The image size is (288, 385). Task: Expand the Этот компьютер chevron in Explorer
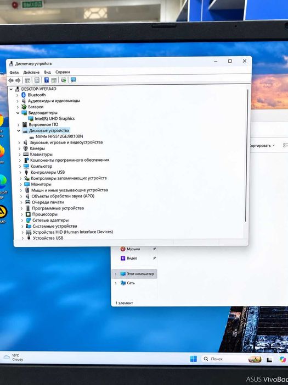pos(116,274)
